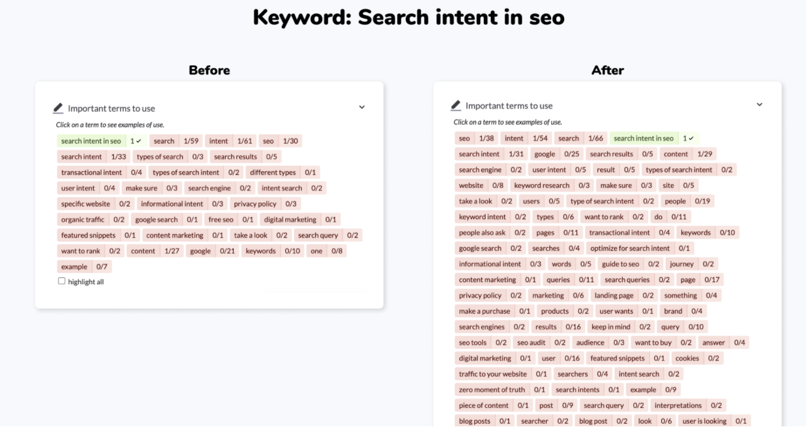This screenshot has height=435, width=806.
Task: Select the 'google search' term in the Before panel
Action: 156,219
